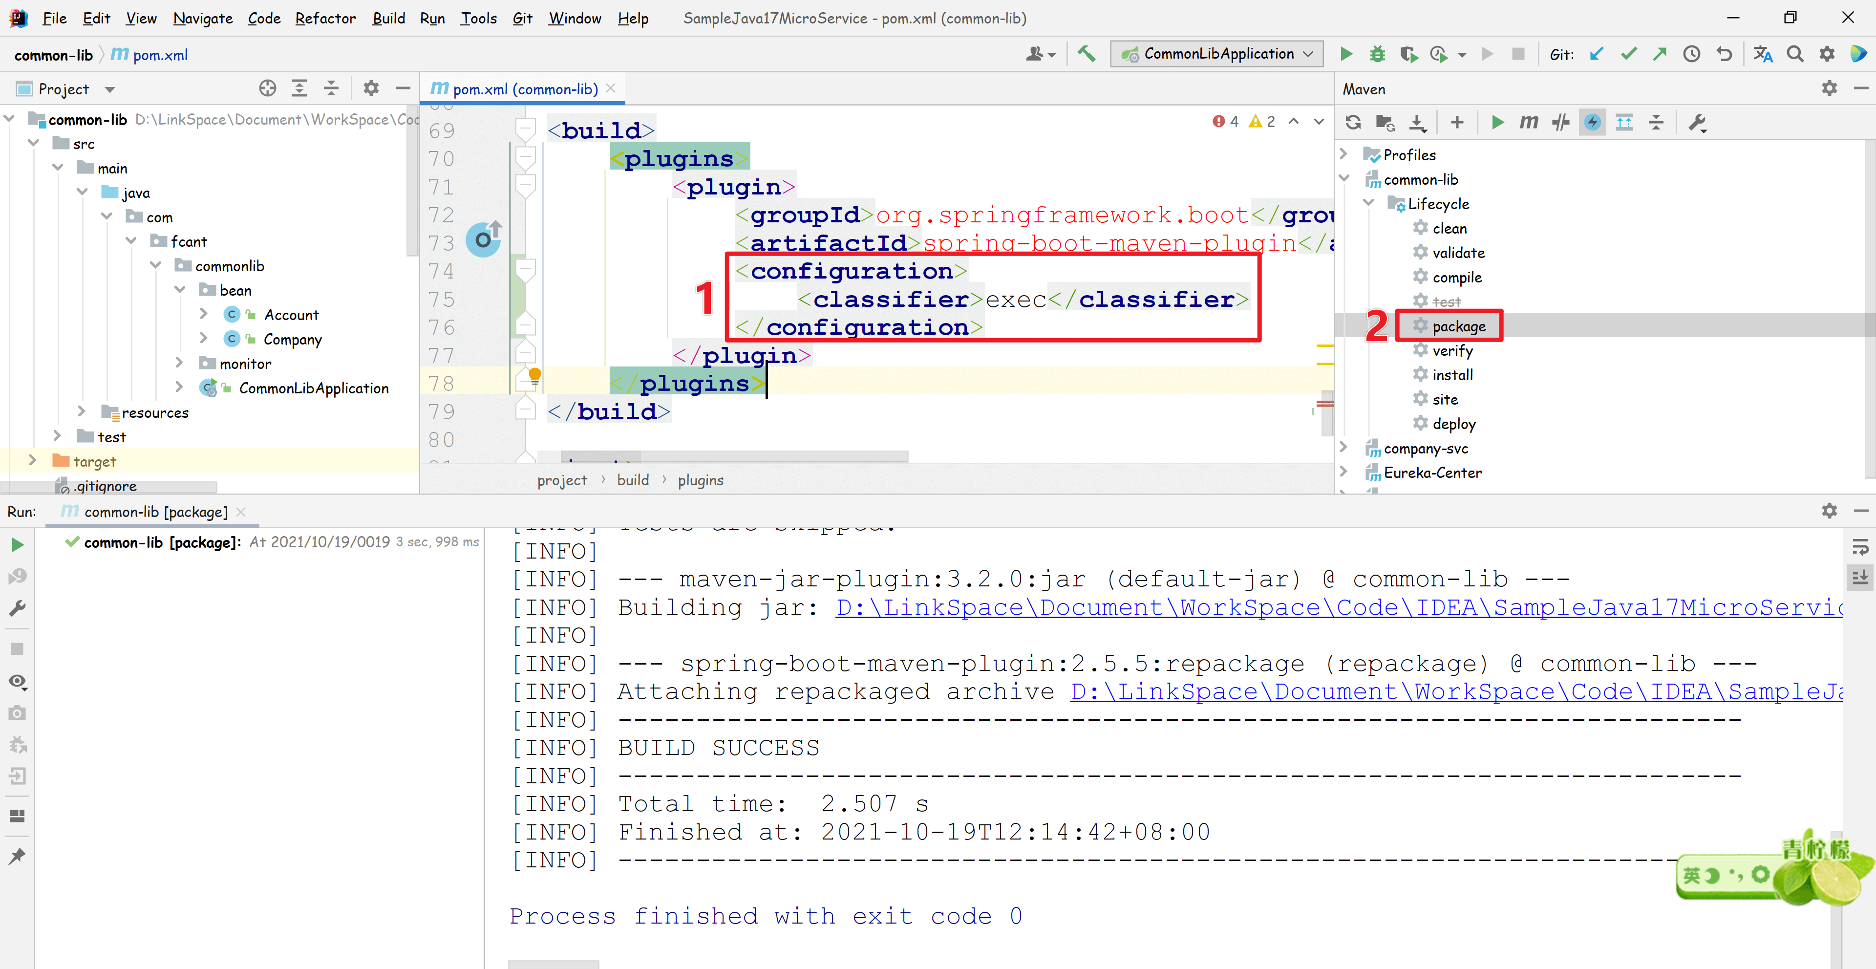Image resolution: width=1876 pixels, height=969 pixels.
Task: Click Build Project hammer icon
Action: click(x=1086, y=54)
